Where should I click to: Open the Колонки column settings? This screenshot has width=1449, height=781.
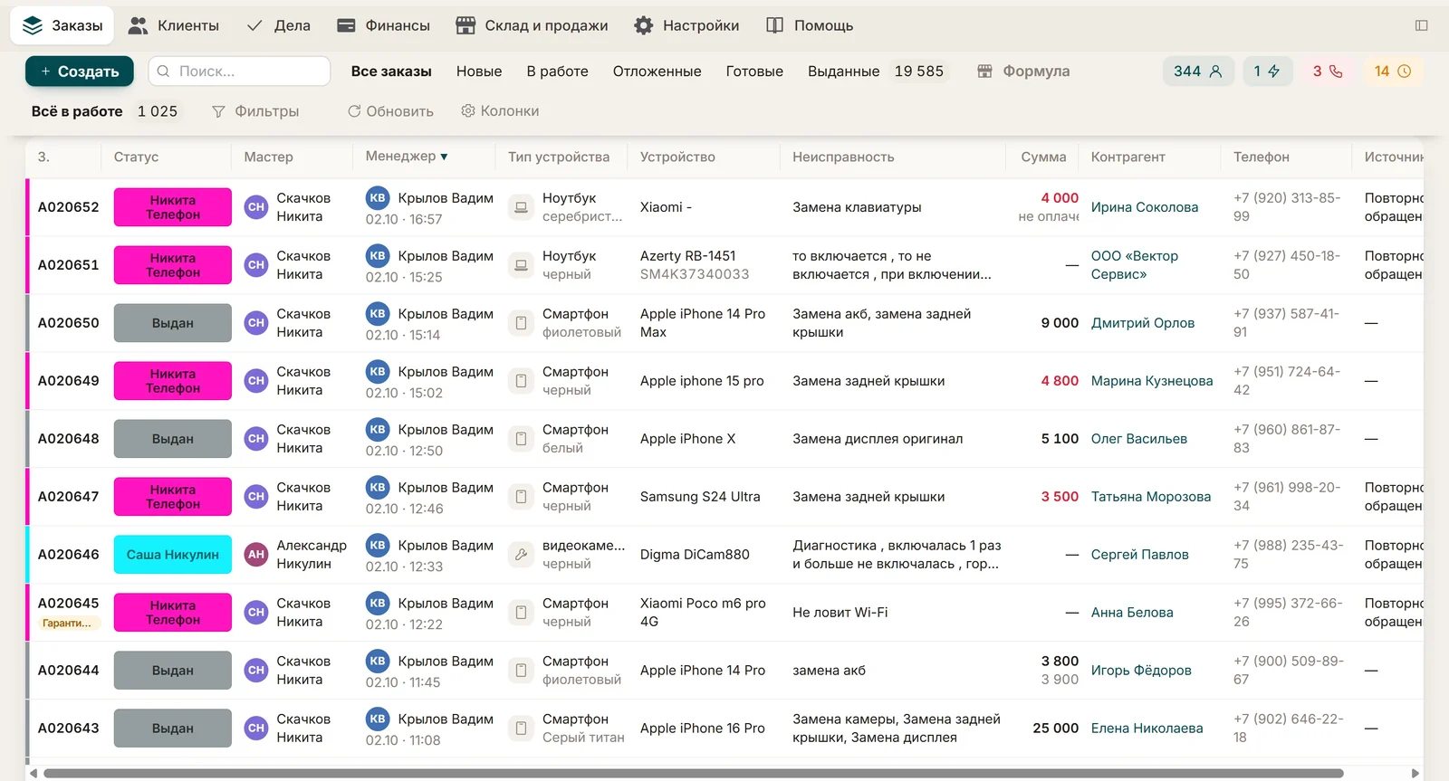[x=500, y=111]
